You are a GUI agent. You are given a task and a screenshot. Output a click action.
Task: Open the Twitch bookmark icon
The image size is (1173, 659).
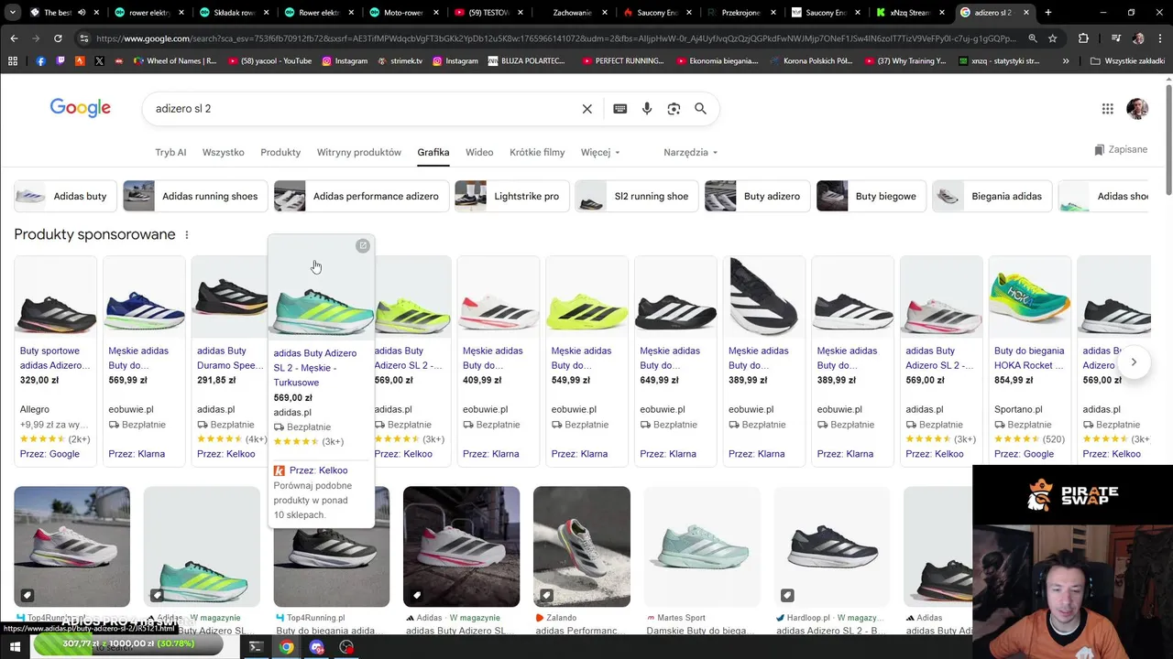click(x=60, y=60)
